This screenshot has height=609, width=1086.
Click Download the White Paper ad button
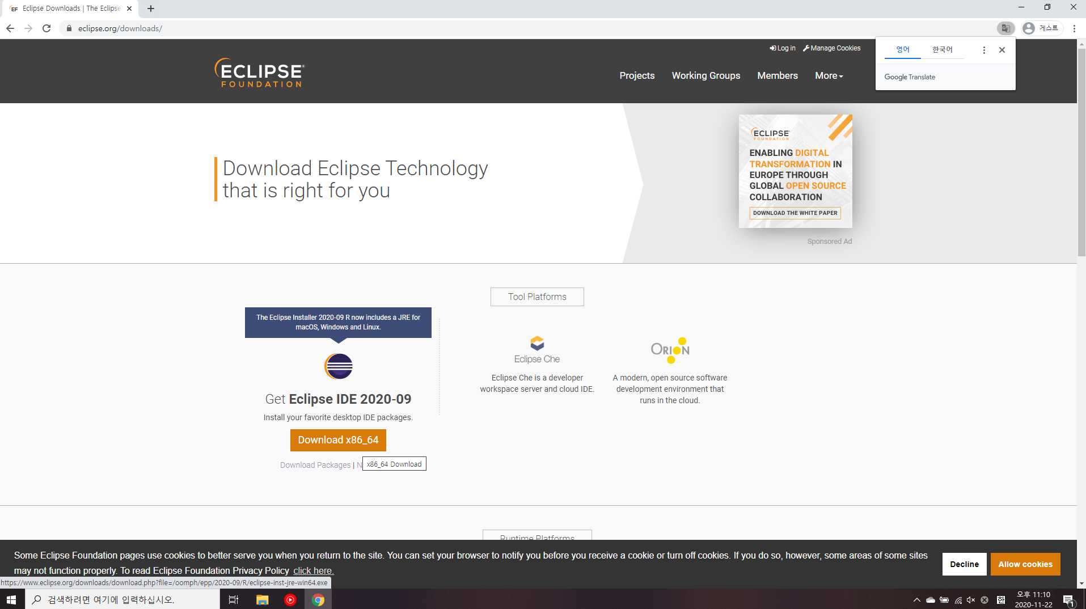(x=795, y=213)
